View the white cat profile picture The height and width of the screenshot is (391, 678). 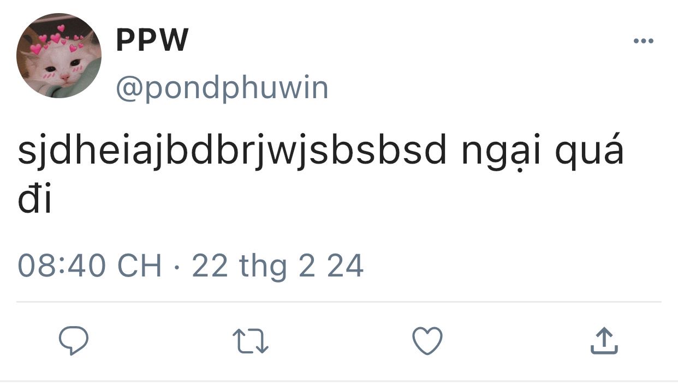pyautogui.click(x=59, y=56)
